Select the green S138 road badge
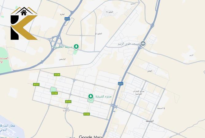Screen dimensions: 205x138 [x=57, y=75]
